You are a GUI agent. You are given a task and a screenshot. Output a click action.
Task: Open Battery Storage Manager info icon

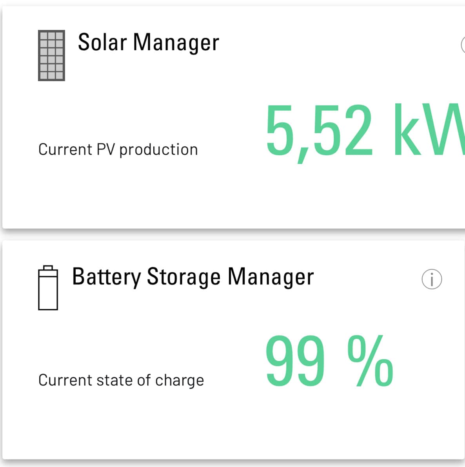click(x=432, y=279)
